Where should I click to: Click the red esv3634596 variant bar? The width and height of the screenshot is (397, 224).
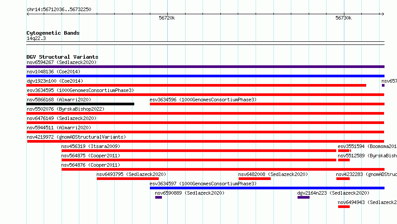(267, 104)
